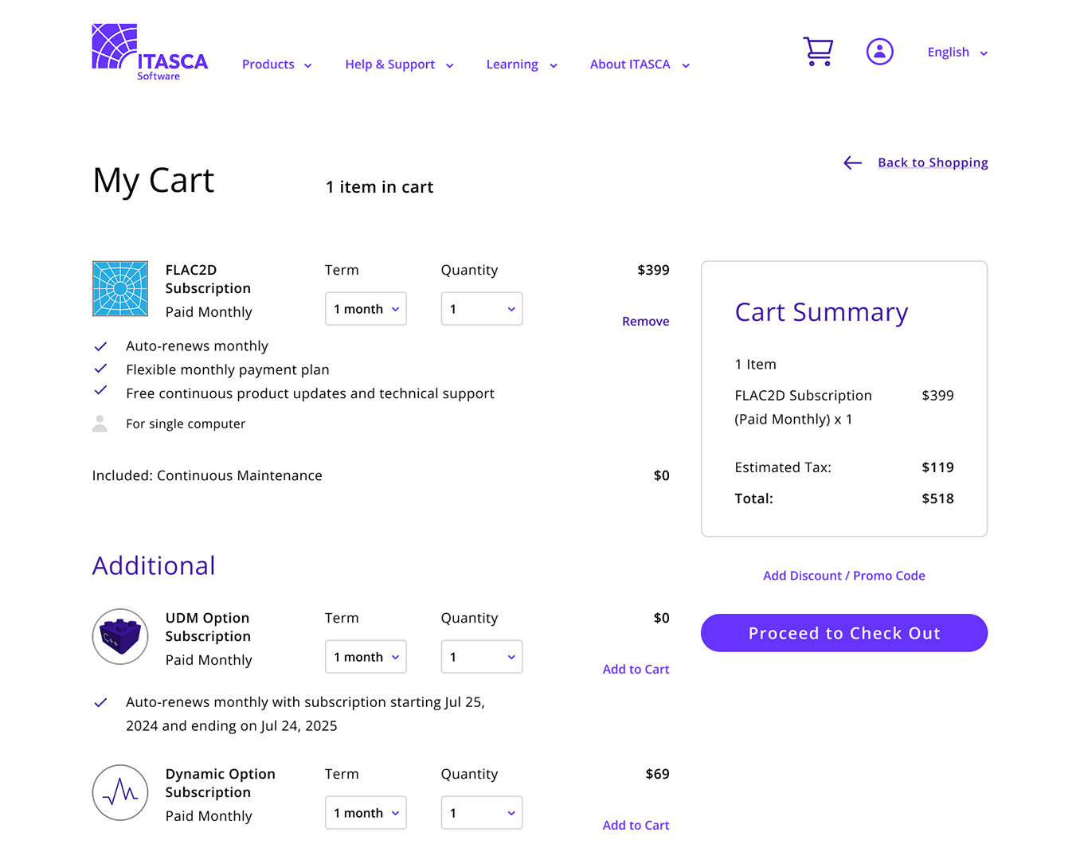Click Proceed to Check Out
Viewport: 1080px width, 844px height.
coord(843,632)
